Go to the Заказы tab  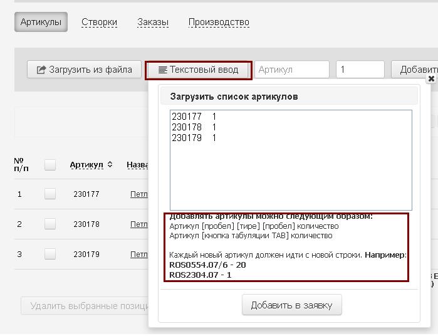point(153,23)
